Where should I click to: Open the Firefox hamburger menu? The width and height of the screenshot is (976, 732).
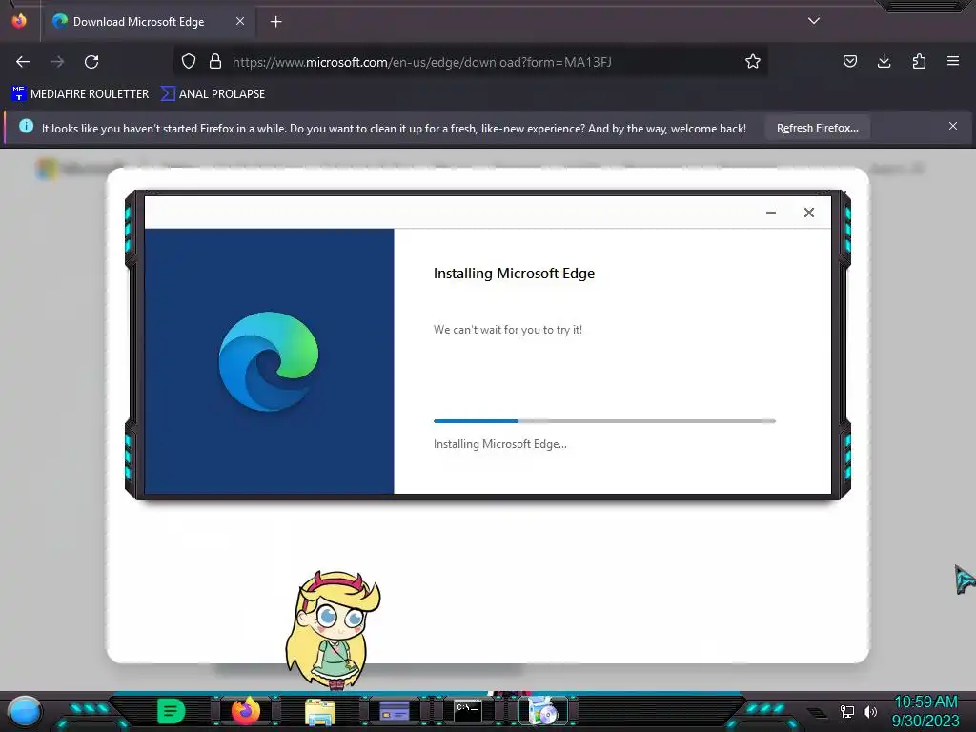coord(953,61)
